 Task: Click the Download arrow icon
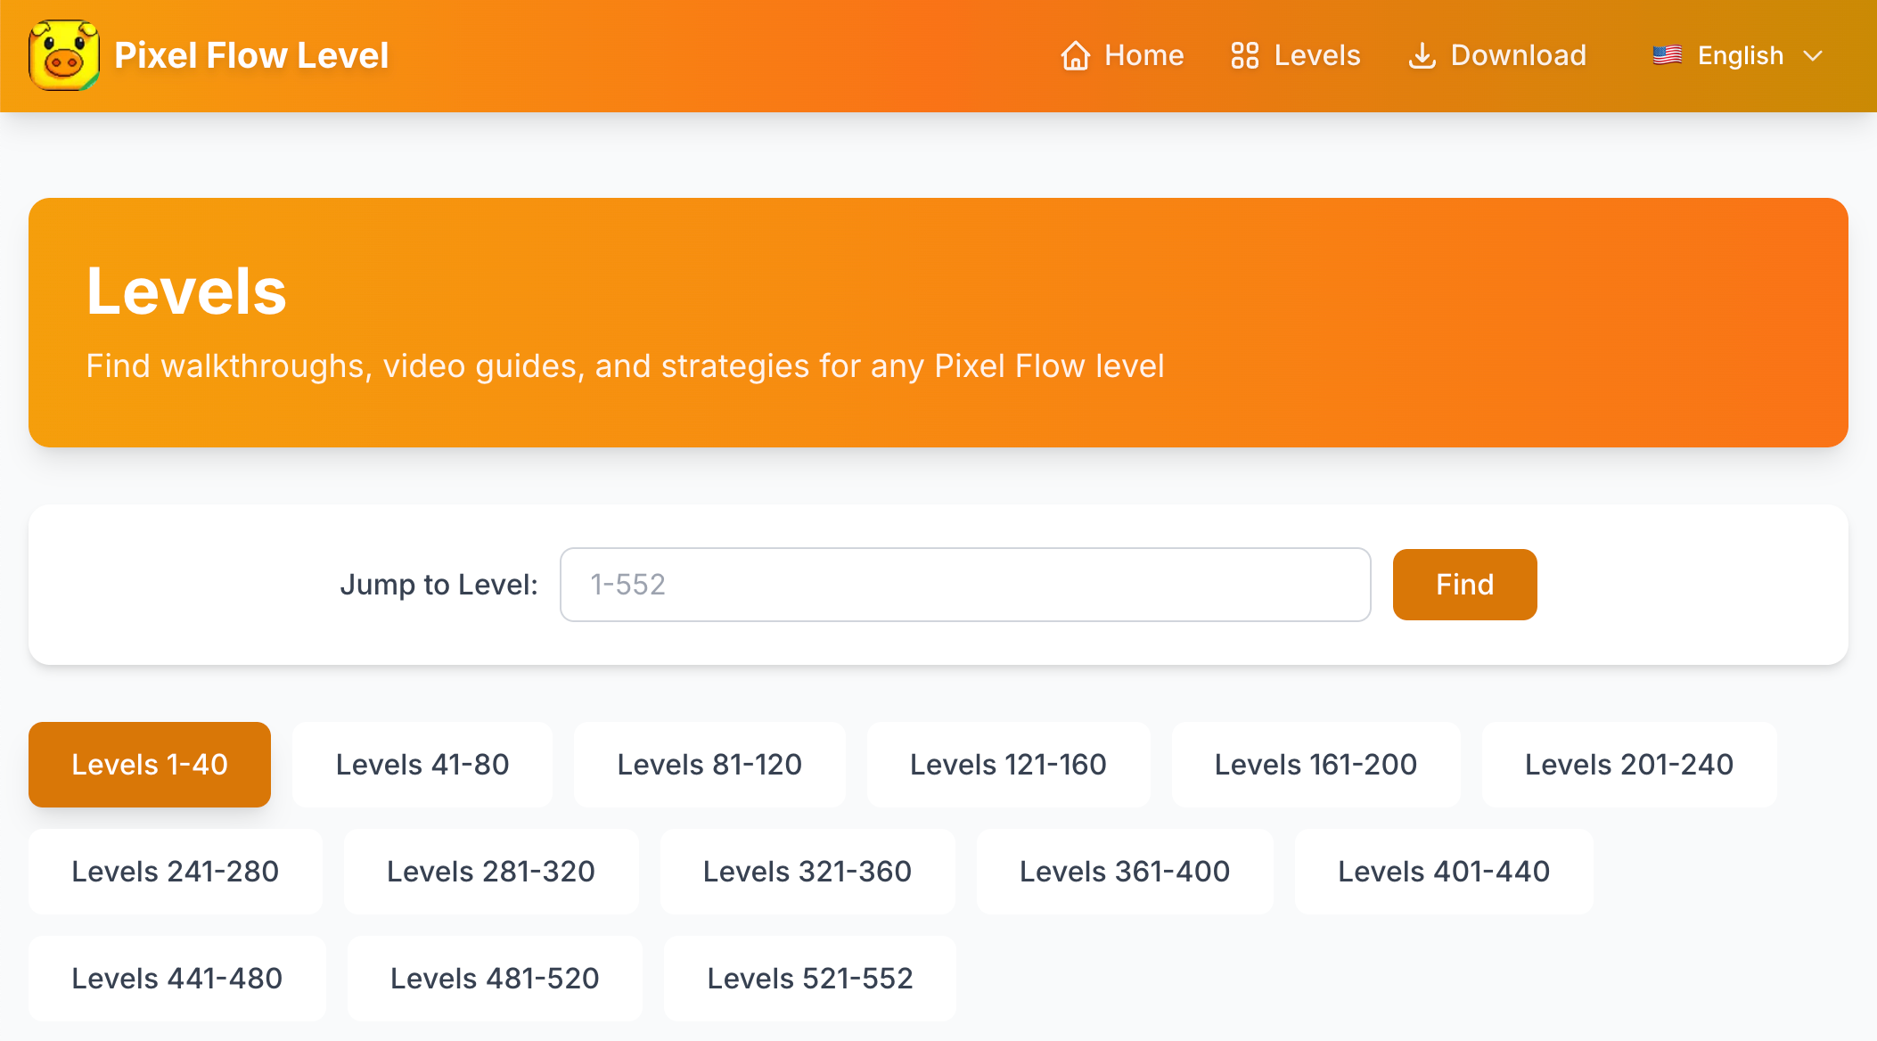(x=1422, y=55)
